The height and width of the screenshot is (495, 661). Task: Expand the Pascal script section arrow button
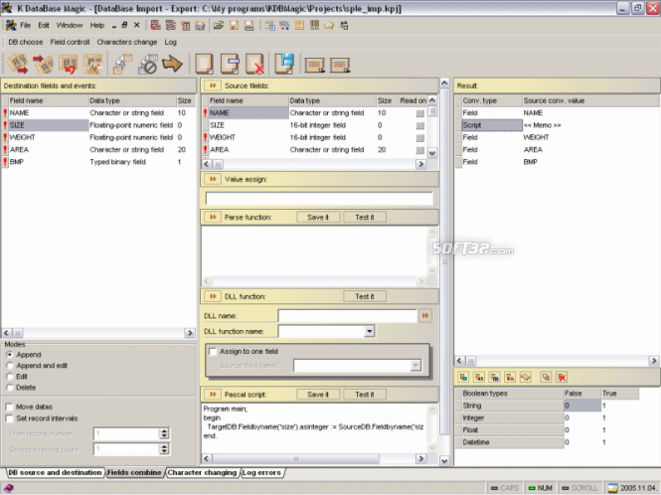213,395
